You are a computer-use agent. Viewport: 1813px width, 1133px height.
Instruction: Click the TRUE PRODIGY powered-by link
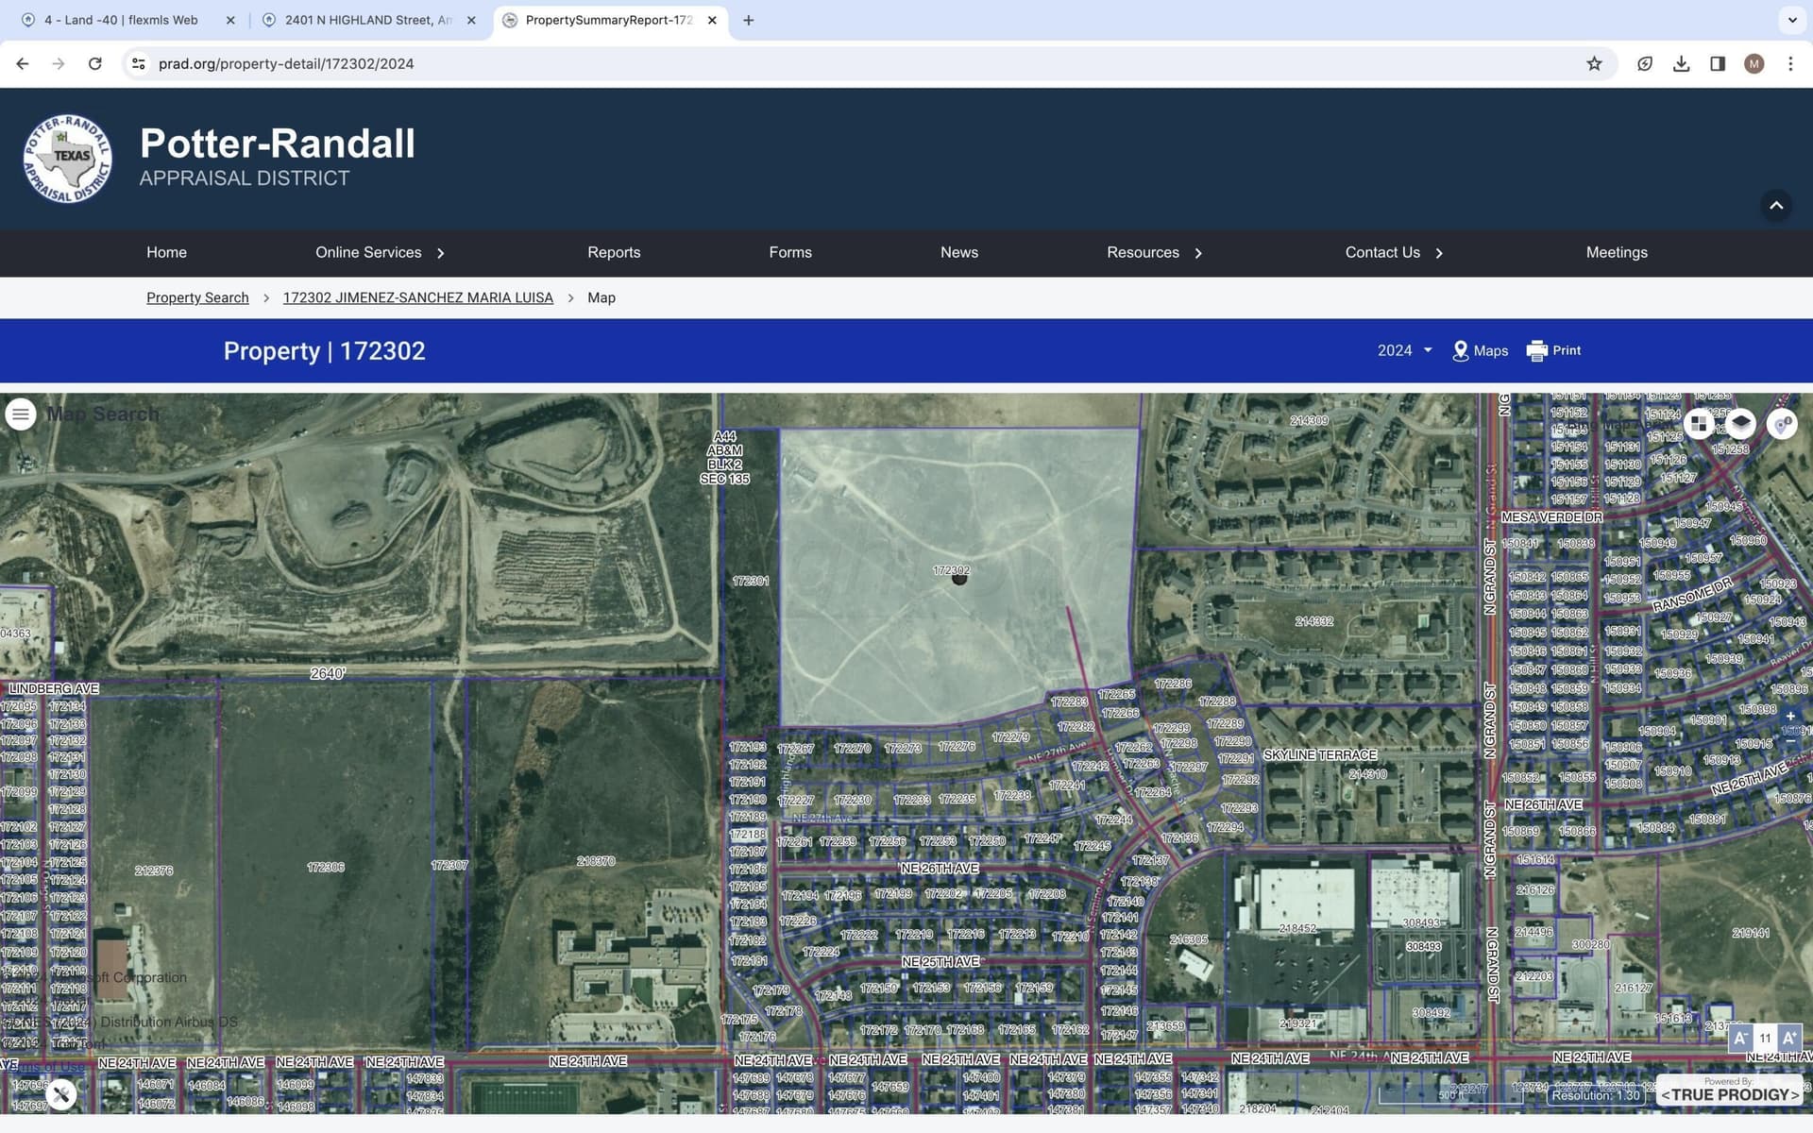click(1729, 1095)
